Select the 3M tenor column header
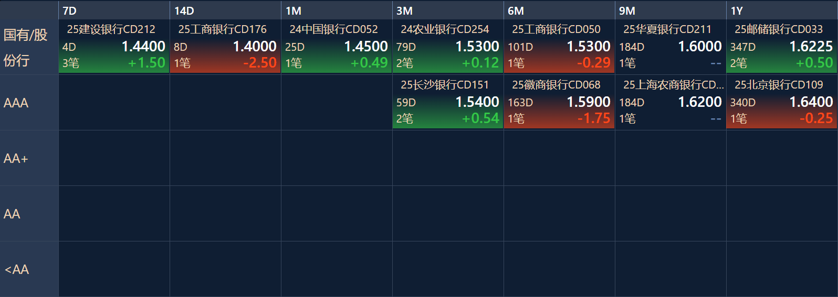This screenshot has width=838, height=297. pos(448,10)
